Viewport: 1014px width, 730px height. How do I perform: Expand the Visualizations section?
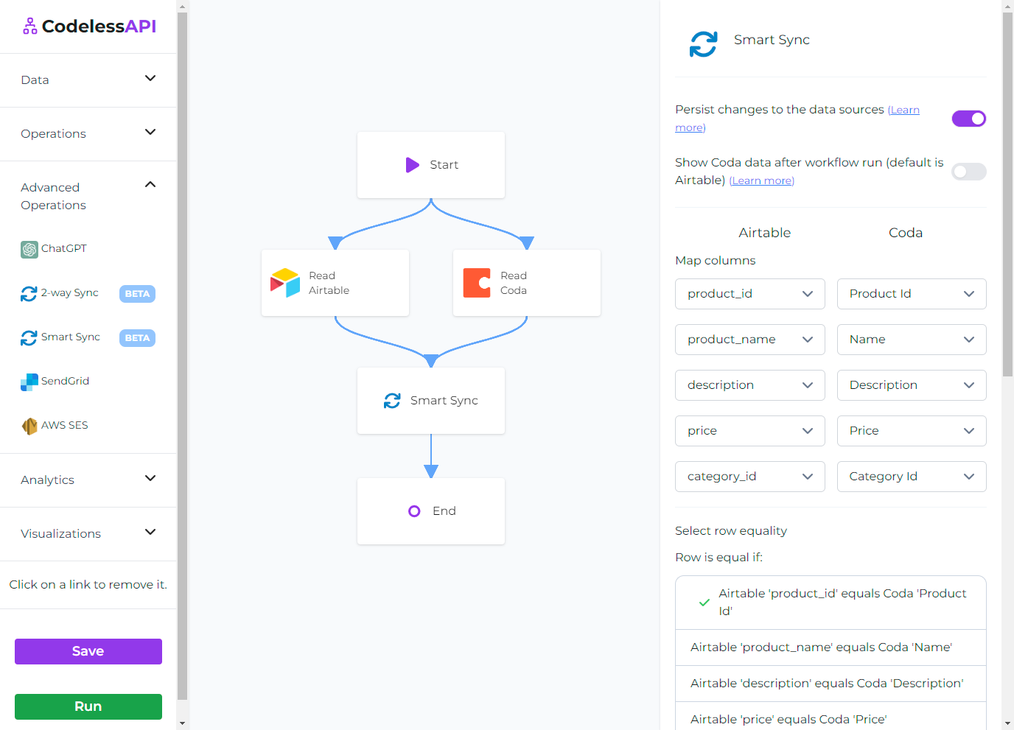click(x=88, y=534)
